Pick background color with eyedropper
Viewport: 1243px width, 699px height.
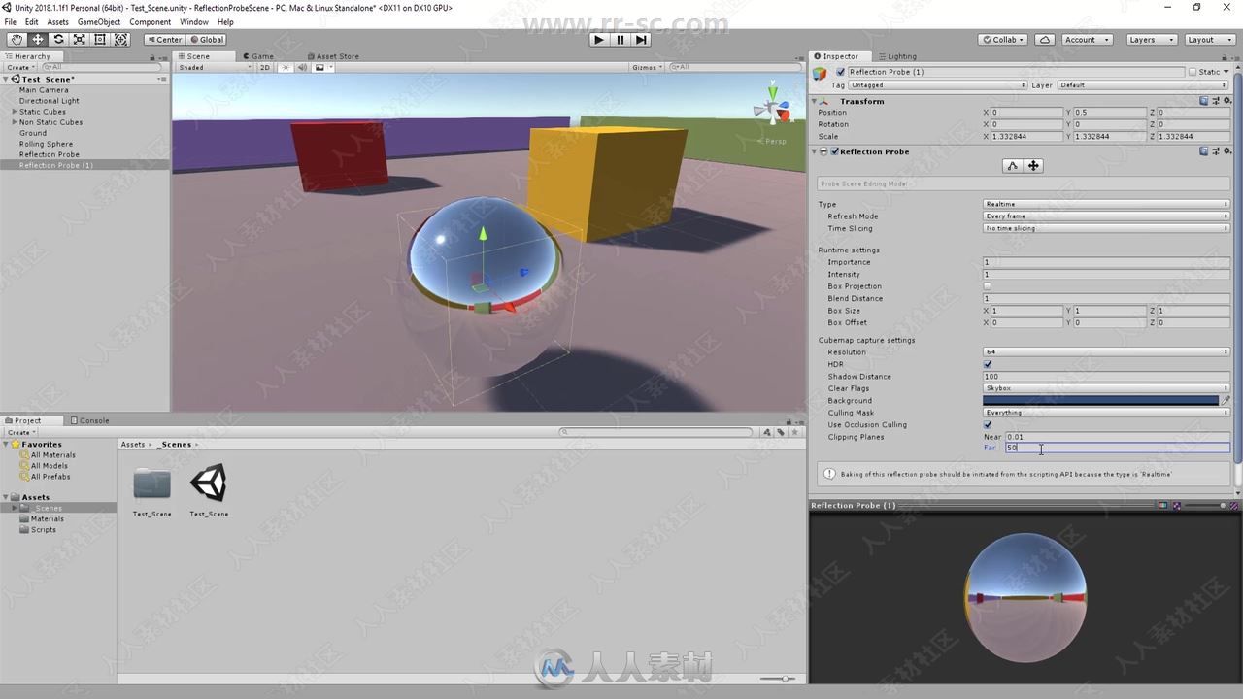tap(1226, 400)
